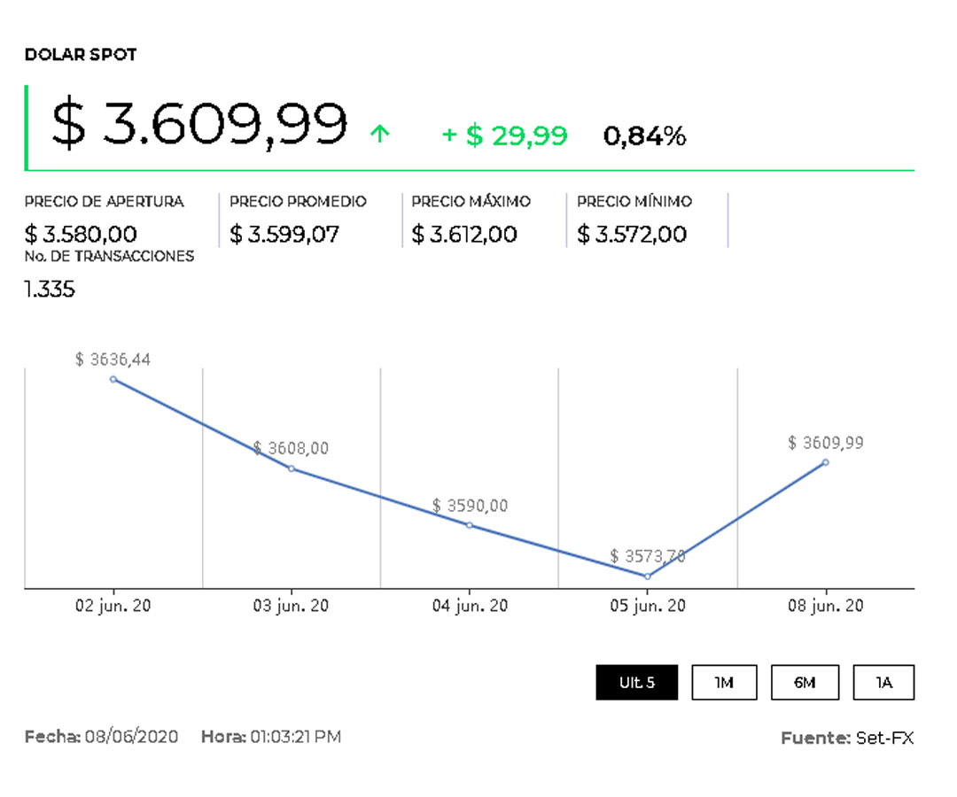Click the + $ 29,99 change value

tap(505, 135)
